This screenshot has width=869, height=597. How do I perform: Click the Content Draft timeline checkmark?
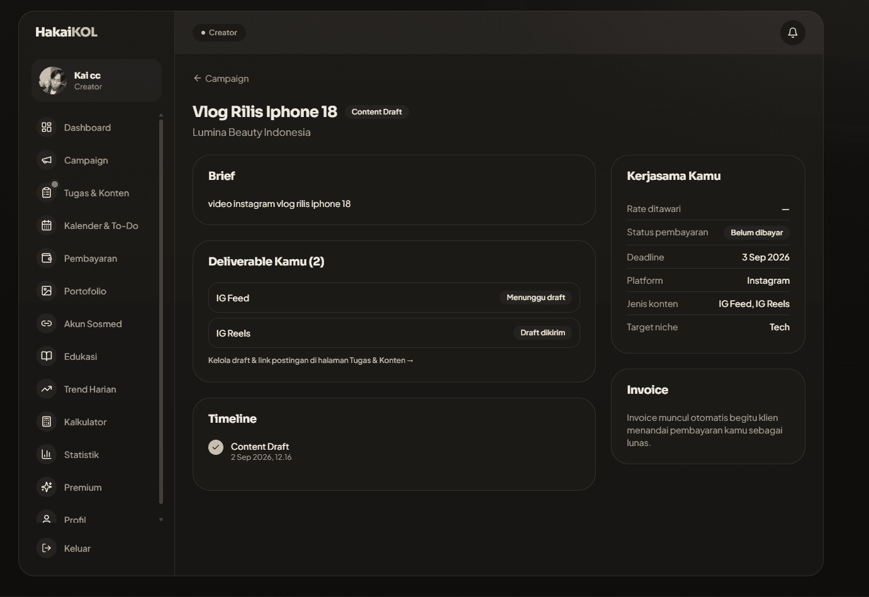(216, 447)
